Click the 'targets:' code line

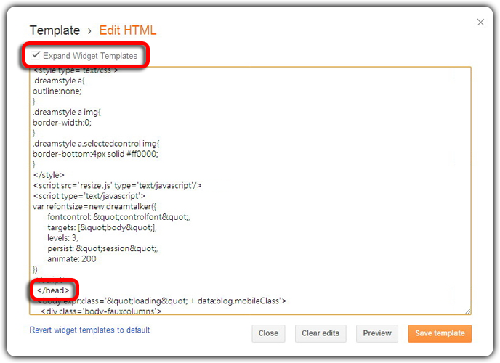click(x=102, y=228)
